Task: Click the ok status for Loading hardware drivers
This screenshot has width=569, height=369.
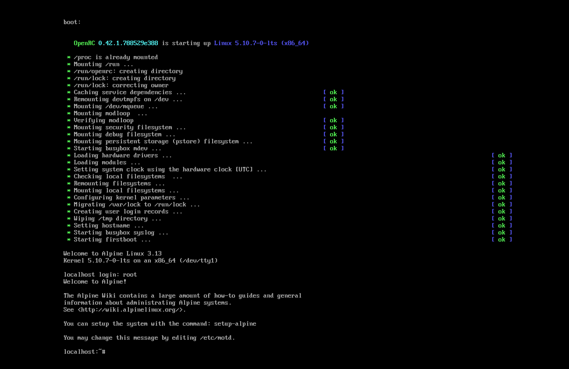Action: tap(502, 155)
